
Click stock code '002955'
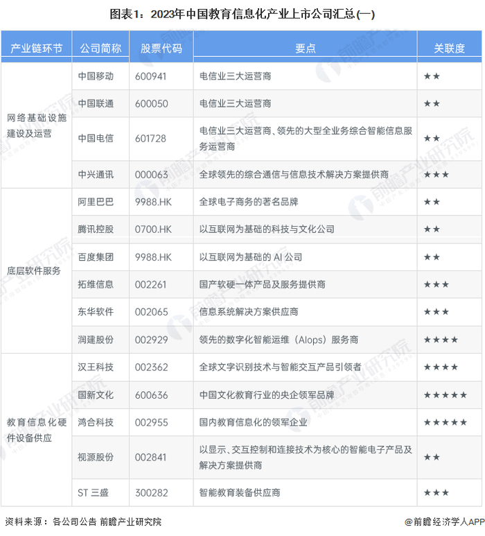click(151, 422)
